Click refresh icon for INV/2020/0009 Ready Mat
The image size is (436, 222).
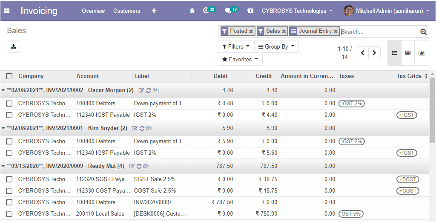click(x=139, y=166)
